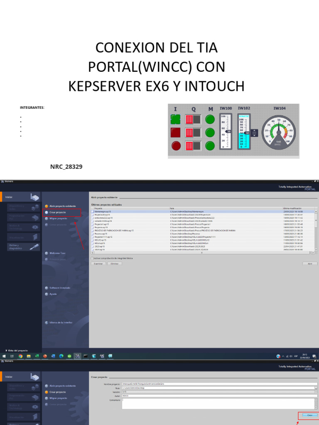Select Abrir proyecto existente in recent-projects window
This screenshot has height=425, width=319.
(61, 206)
